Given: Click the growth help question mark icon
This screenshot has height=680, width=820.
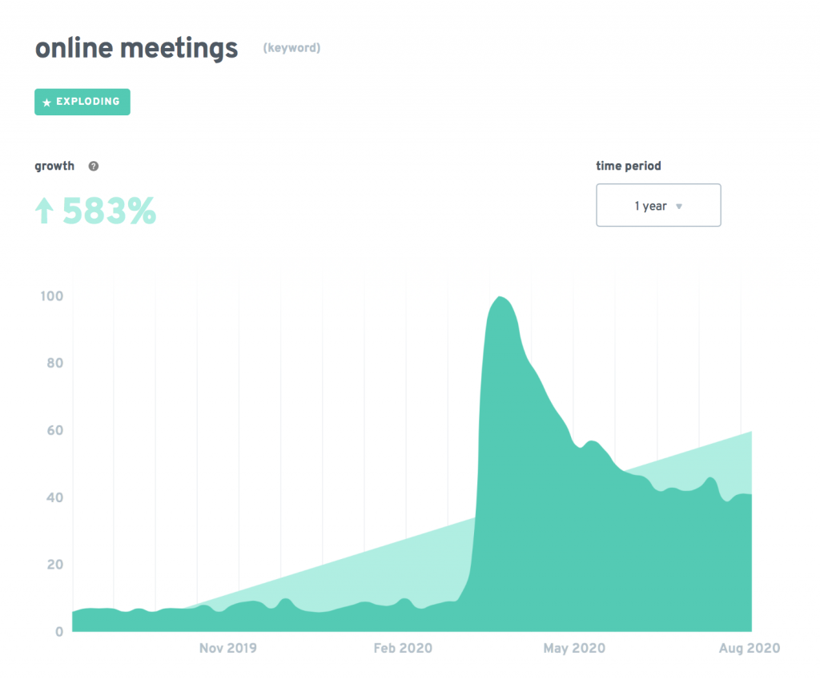Looking at the screenshot, I should point(94,167).
